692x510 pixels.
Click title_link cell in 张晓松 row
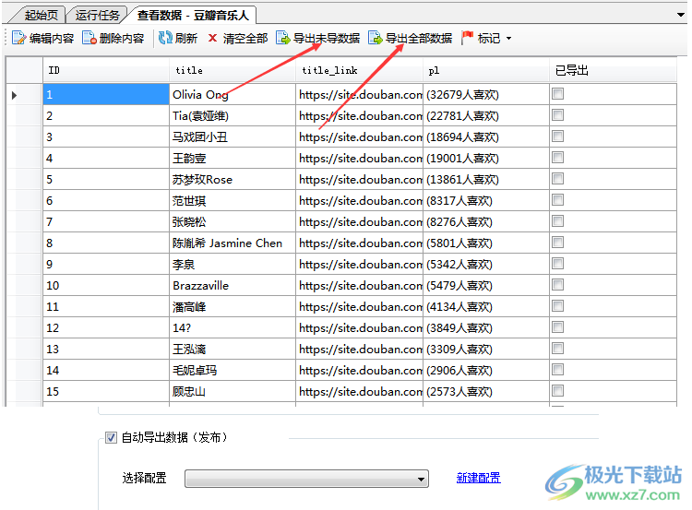point(359,221)
